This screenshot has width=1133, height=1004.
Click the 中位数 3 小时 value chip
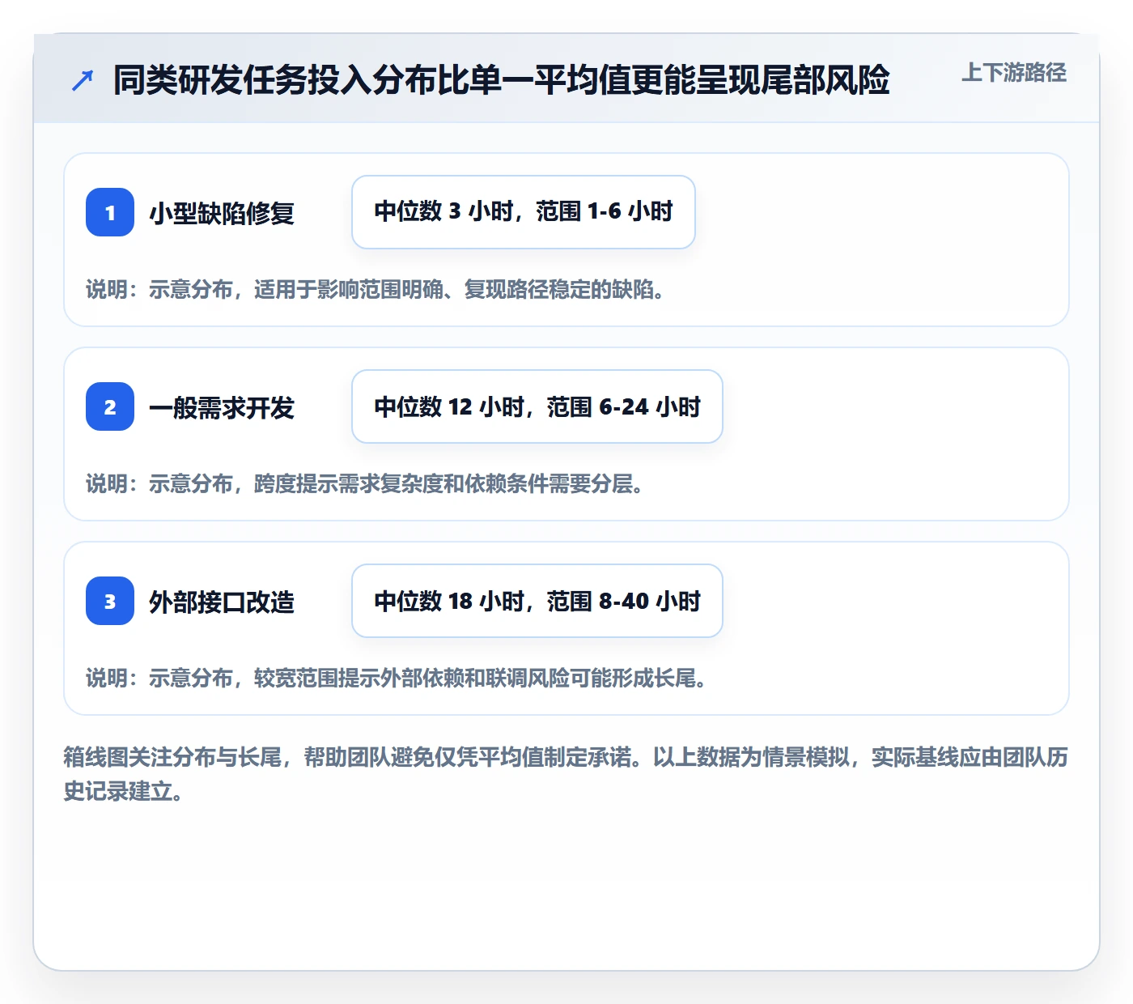tap(524, 212)
